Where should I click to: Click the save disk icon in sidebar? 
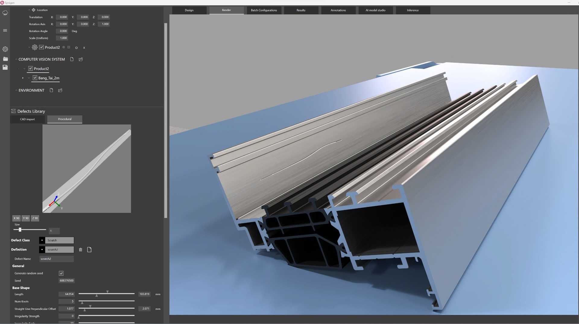point(5,67)
